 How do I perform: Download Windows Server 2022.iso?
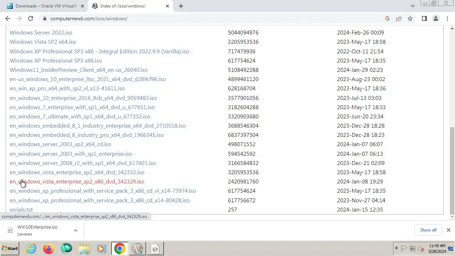click(41, 32)
